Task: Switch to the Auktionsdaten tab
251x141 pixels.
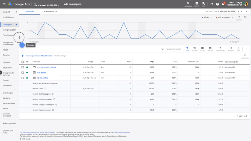Action: (50, 11)
